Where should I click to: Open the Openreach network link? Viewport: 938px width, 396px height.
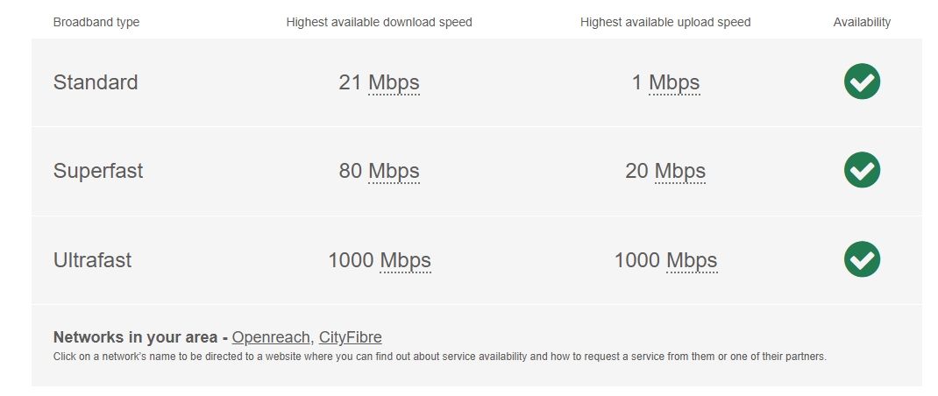click(271, 337)
